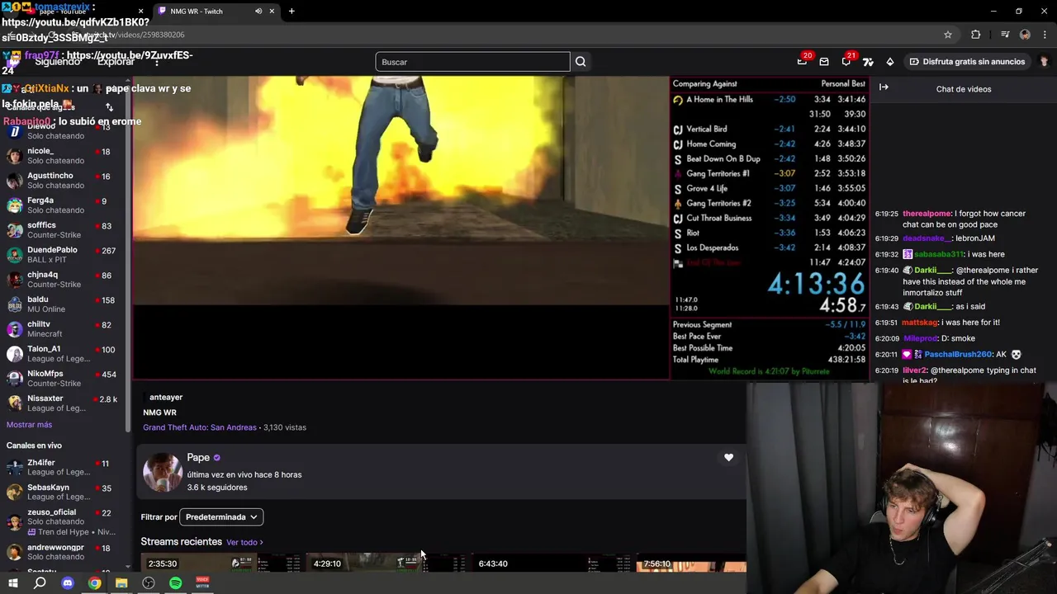Open OBS Studio from the taskbar
Screen dimensions: 1057x594
coord(149,583)
